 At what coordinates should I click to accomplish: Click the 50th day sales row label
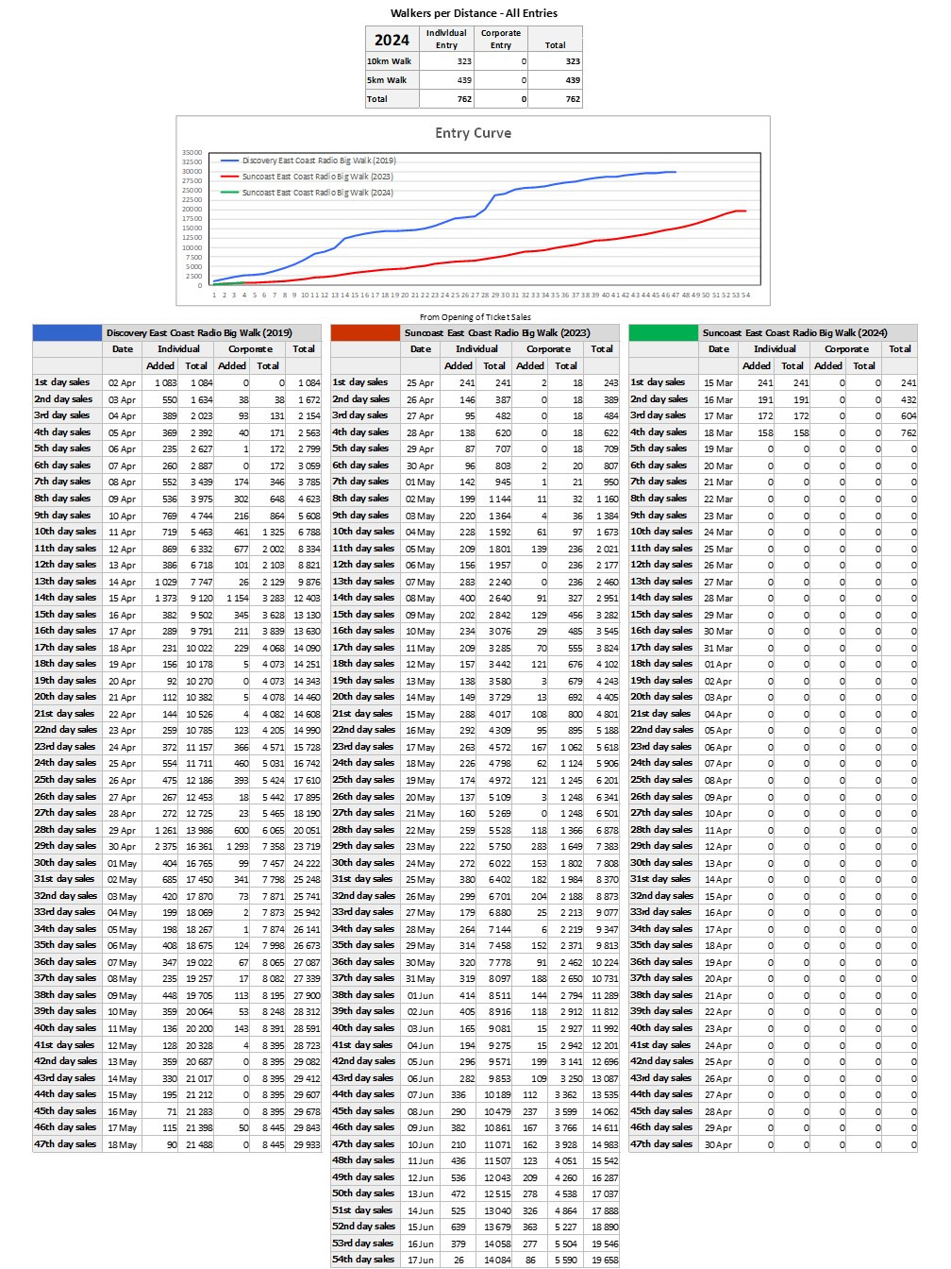(363, 1193)
